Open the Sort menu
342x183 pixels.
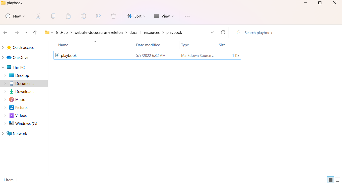(x=136, y=16)
